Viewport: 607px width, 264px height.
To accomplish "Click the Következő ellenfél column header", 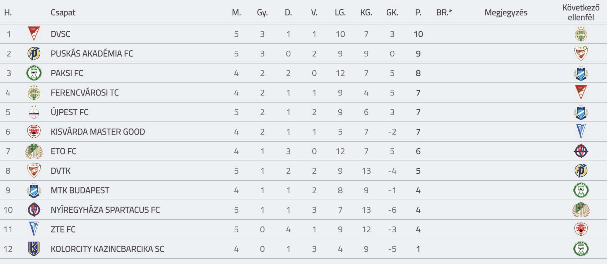I will pos(581,13).
